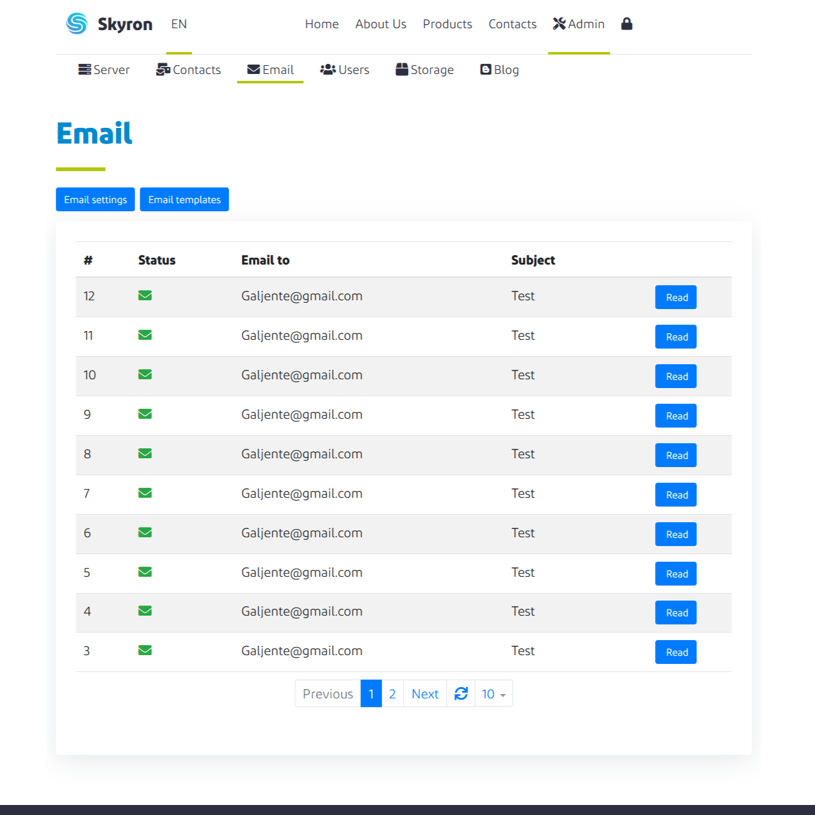Click the lock icon in the navbar
The width and height of the screenshot is (815, 815).
(x=626, y=24)
